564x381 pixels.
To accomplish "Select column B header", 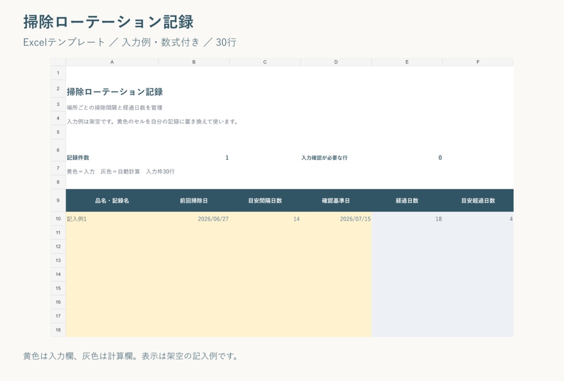I will click(x=194, y=62).
